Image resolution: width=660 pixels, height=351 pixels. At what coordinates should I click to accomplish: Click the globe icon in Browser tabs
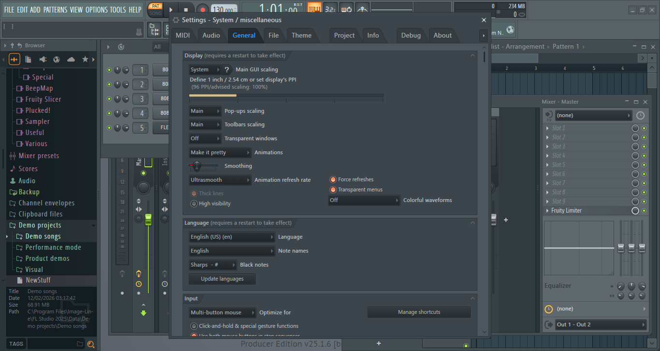pos(57,59)
